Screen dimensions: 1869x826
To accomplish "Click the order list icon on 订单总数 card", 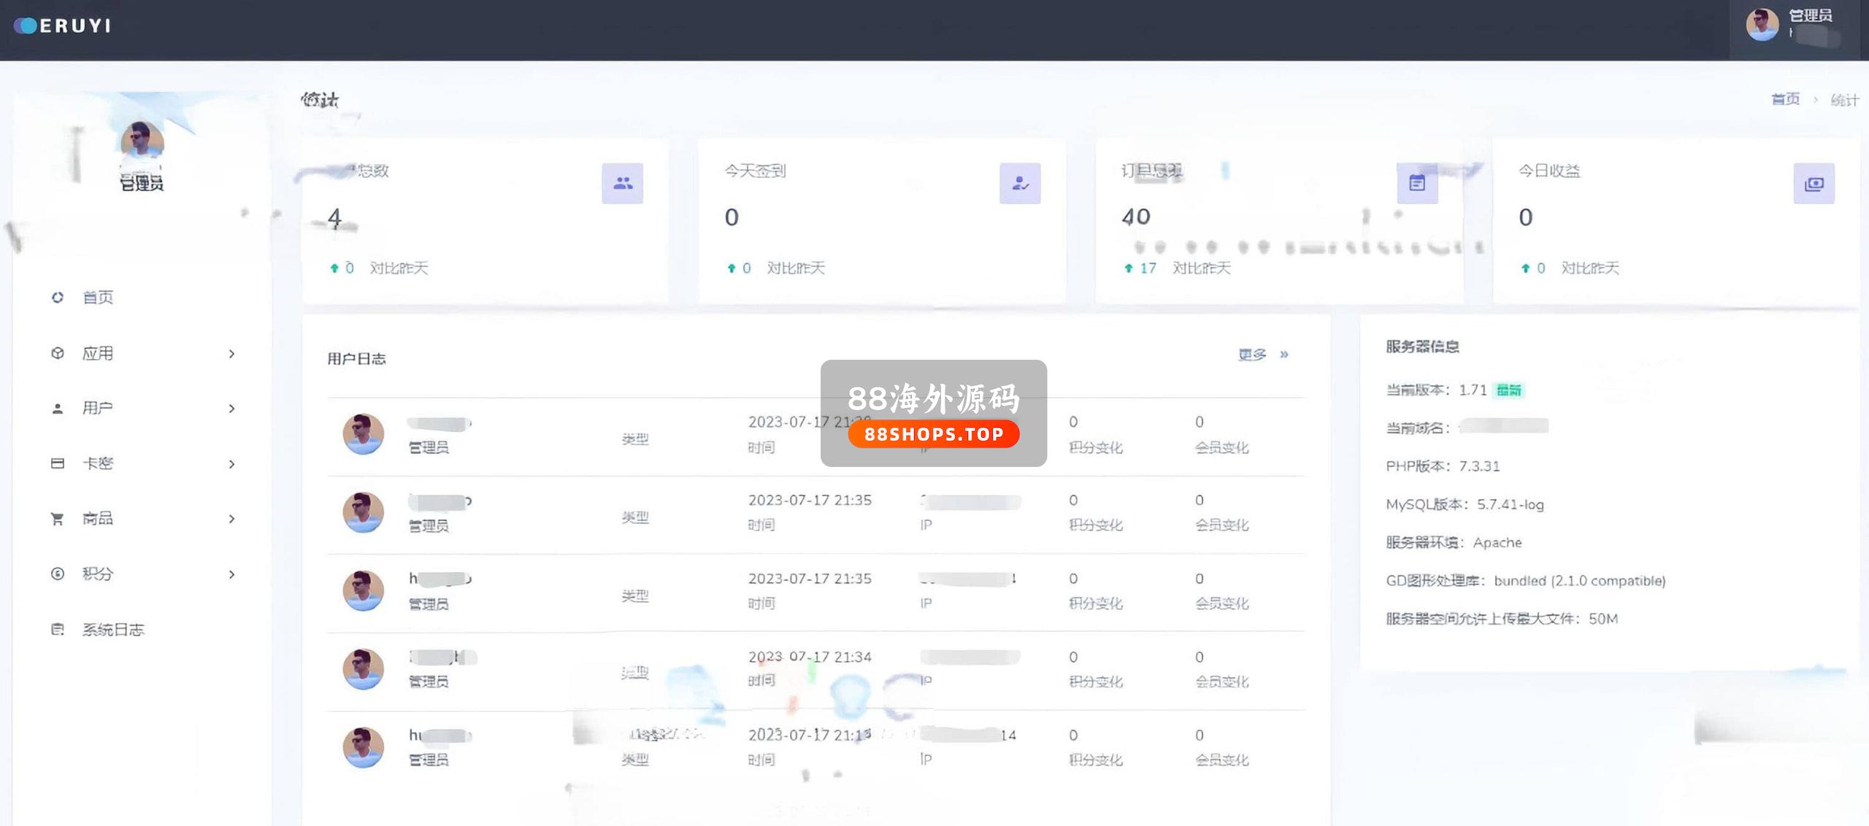I will pos(1417,183).
